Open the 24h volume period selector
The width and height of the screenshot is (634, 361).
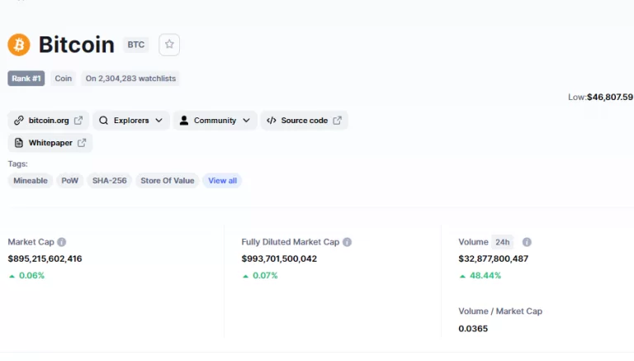[x=502, y=242]
